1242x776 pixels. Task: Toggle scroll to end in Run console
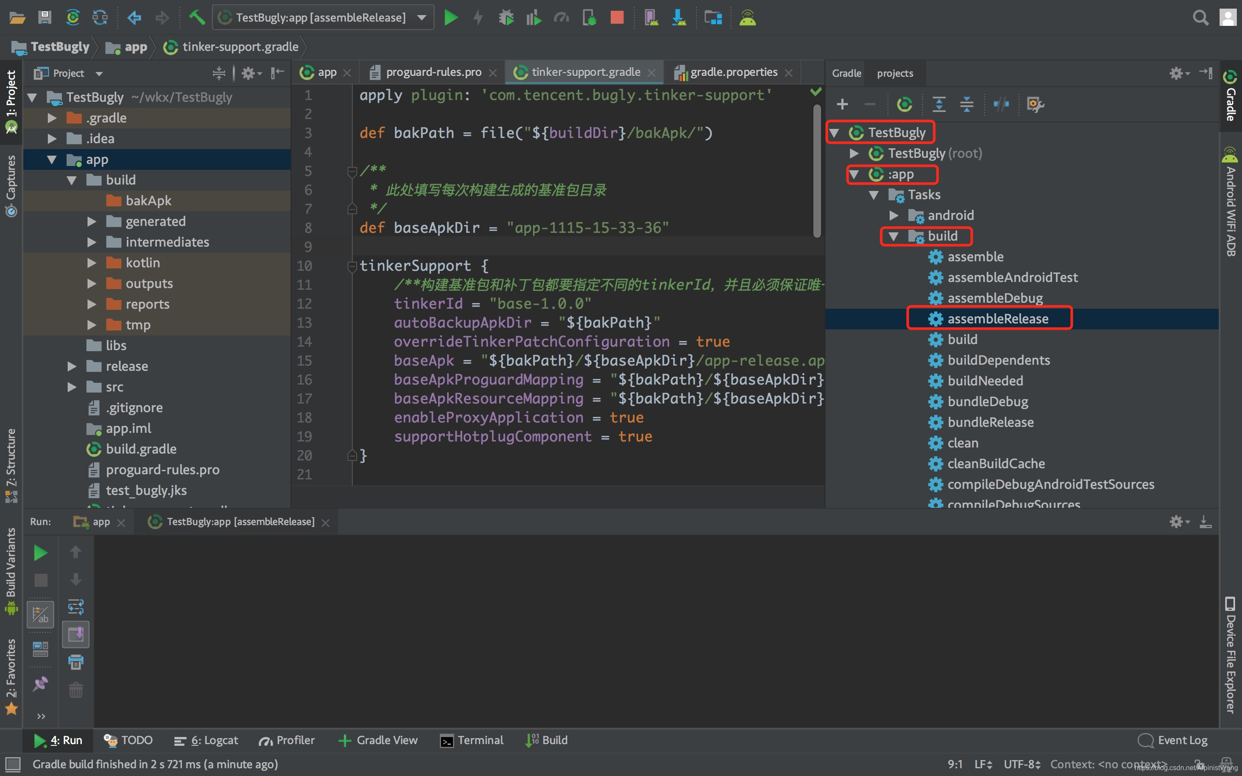pyautogui.click(x=75, y=635)
